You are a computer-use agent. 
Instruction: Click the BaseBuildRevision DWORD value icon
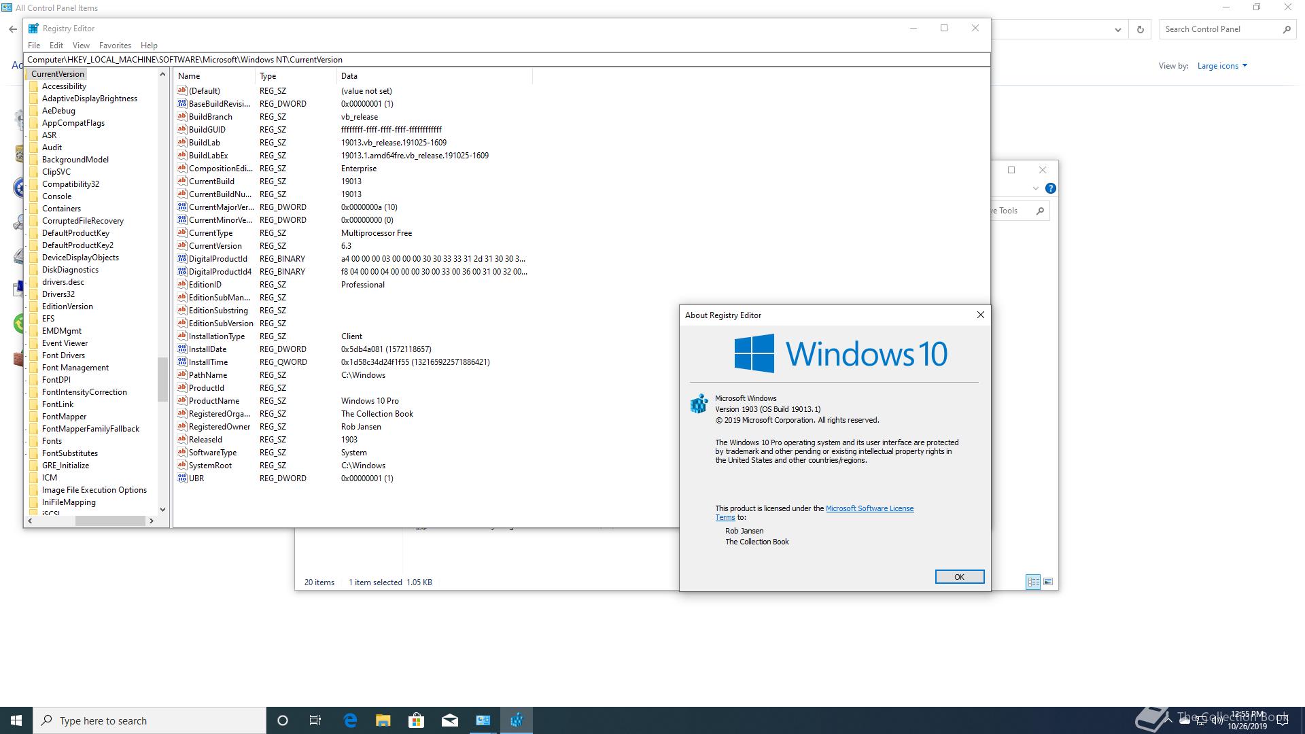pyautogui.click(x=181, y=103)
